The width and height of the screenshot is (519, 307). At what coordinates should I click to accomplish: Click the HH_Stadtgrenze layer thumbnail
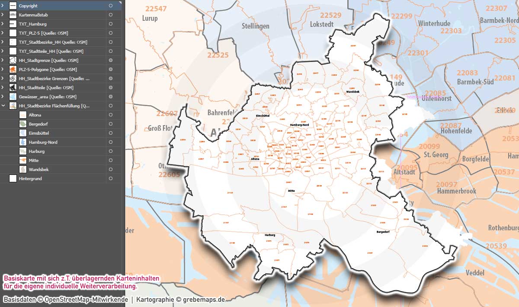click(14, 60)
